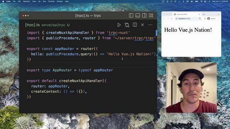Open the Apple menu
The image size is (230, 129).
3,1
